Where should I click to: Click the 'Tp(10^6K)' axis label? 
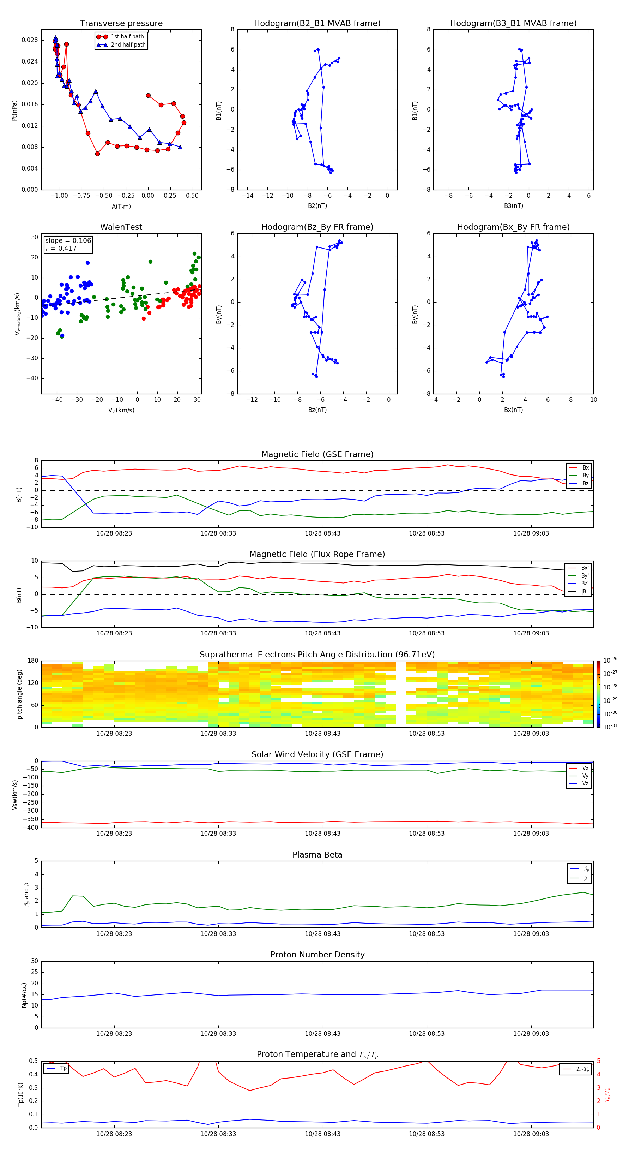point(20,1094)
